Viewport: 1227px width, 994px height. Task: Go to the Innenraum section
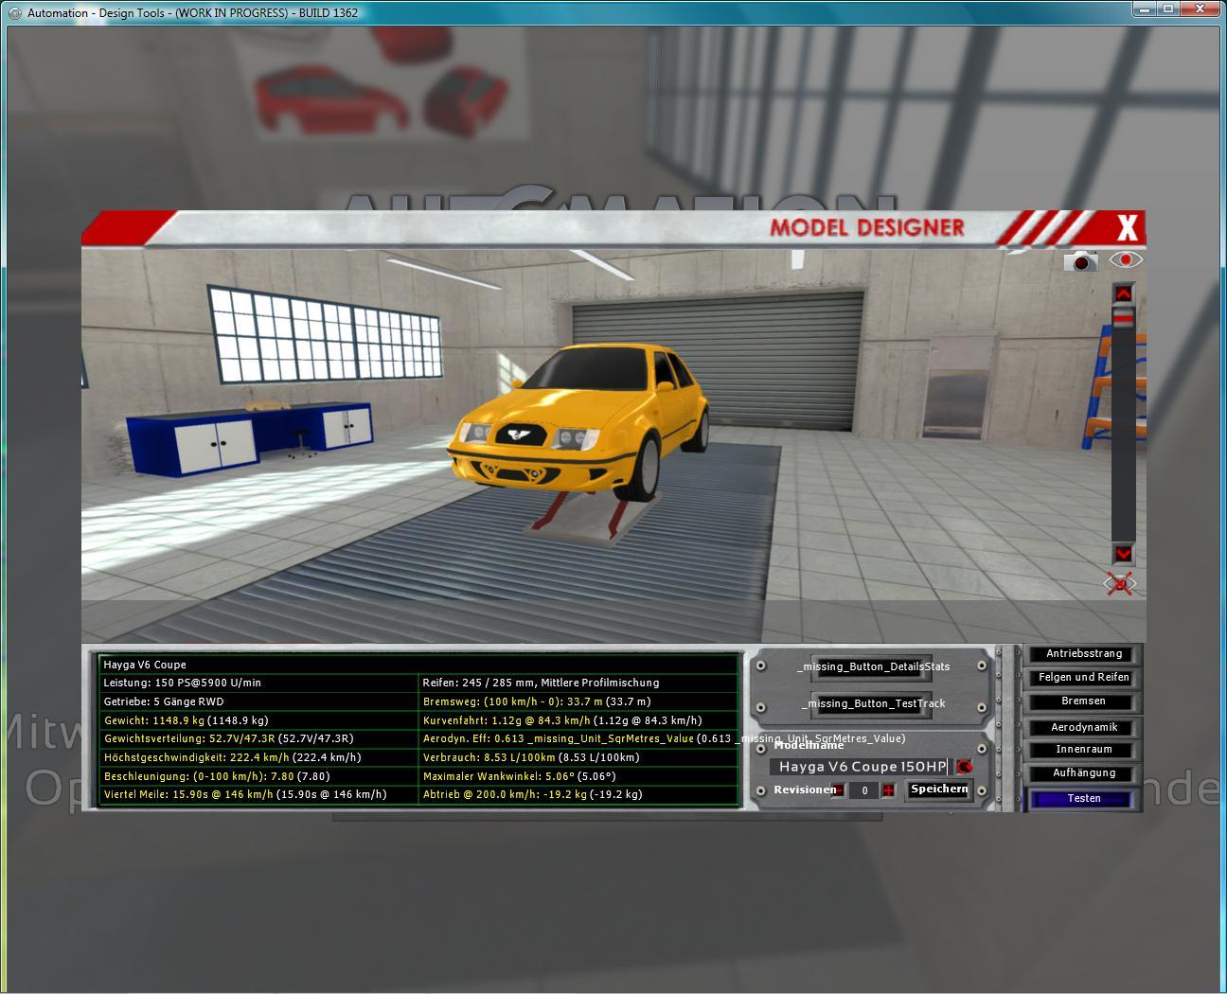[1084, 750]
